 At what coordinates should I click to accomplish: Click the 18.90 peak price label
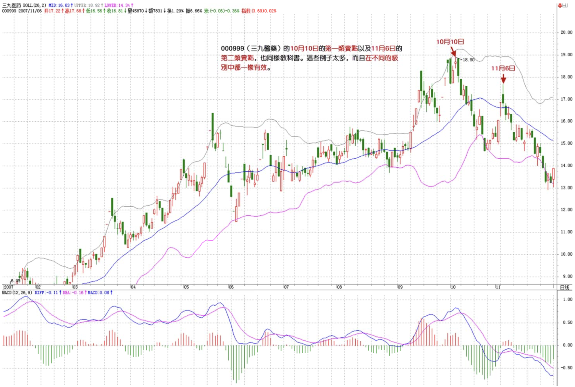(468, 60)
